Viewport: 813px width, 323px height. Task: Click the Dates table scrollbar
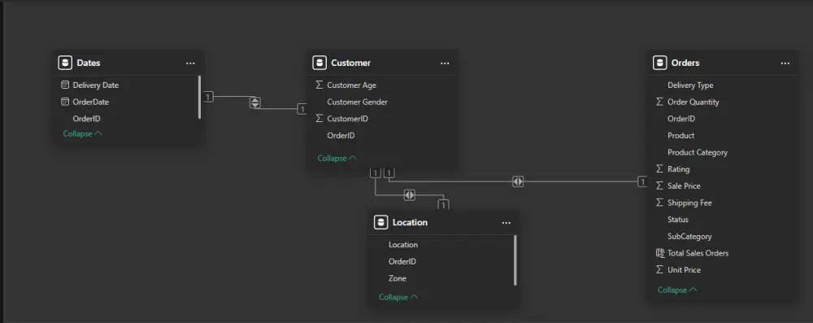click(200, 97)
